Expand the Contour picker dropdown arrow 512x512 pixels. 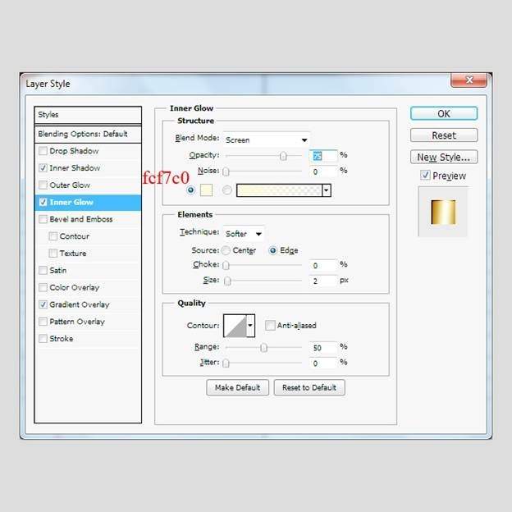(x=250, y=326)
